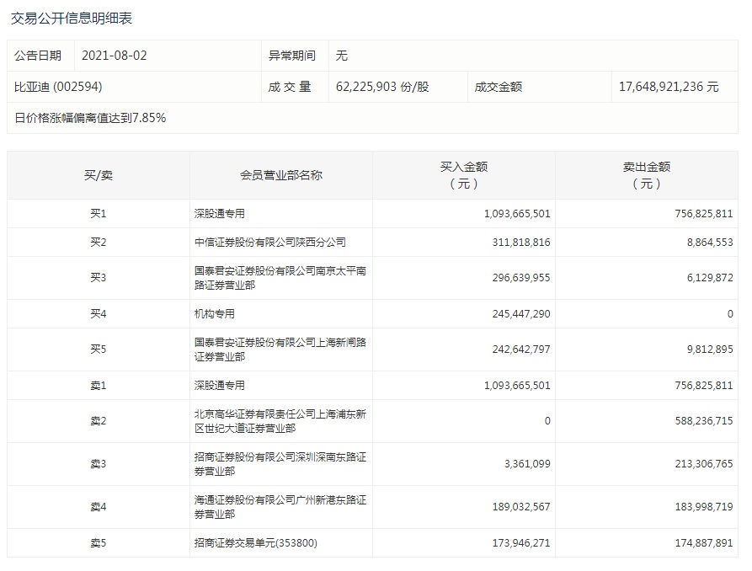The width and height of the screenshot is (752, 571).
Task: Click the 会员营业部名称 column header
Action: coord(281,175)
